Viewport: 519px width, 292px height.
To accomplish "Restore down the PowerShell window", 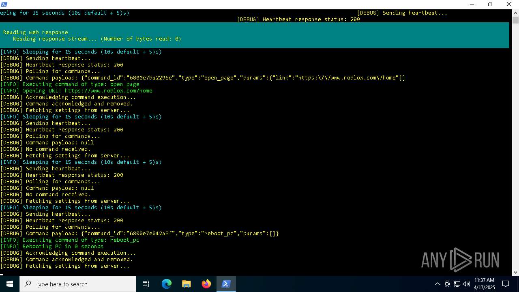I will (490, 4).
